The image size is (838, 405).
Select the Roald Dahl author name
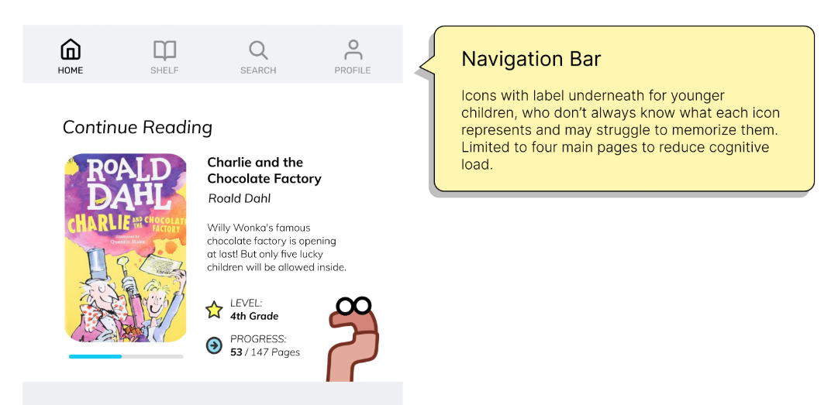(x=240, y=199)
